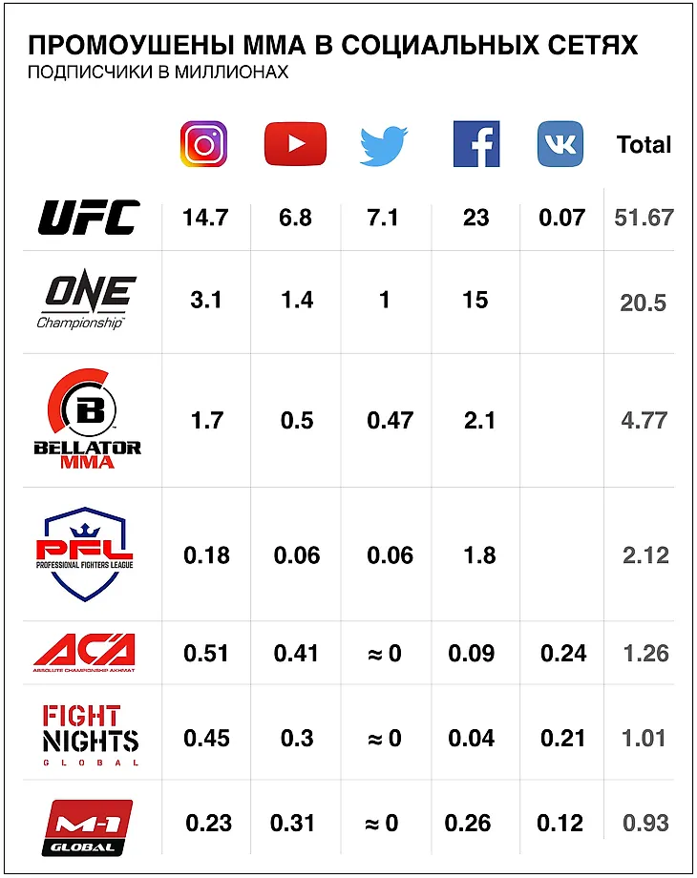This screenshot has height=878, width=697.
Task: Click the Facebook icon
Action: pyautogui.click(x=476, y=144)
